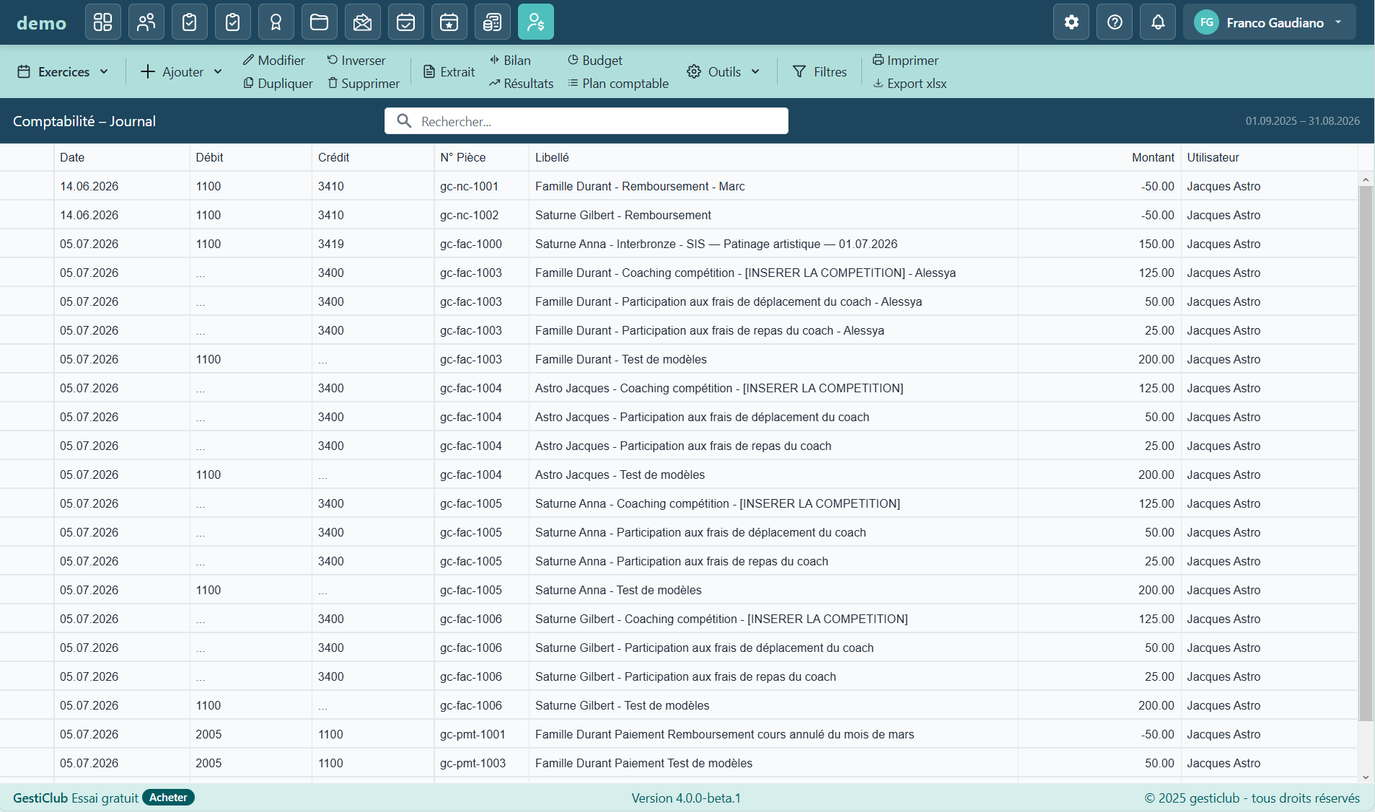
Task: Click the period 01.09.2025 – 31.08.2026
Action: tap(1302, 121)
